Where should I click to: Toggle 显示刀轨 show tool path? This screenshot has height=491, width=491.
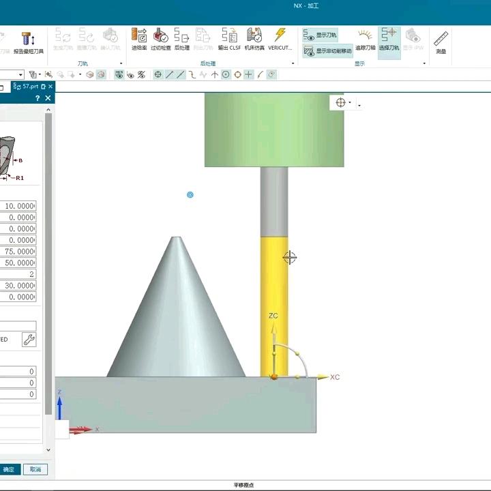(x=321, y=35)
